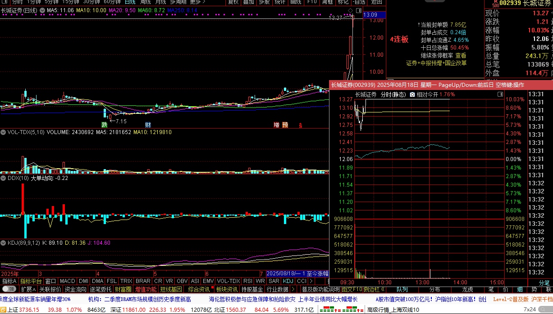The image size is (553, 314).
Task: Click the 复权 button
Action: click(233, 2)
